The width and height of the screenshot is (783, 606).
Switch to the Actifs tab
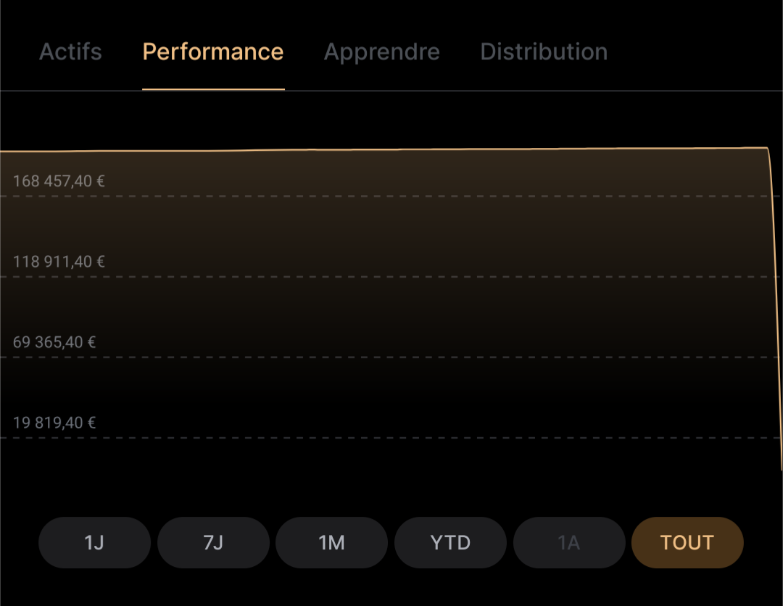70,52
